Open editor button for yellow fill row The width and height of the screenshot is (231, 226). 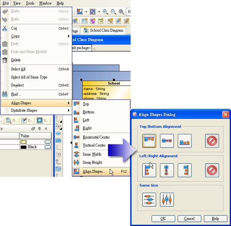(47, 142)
